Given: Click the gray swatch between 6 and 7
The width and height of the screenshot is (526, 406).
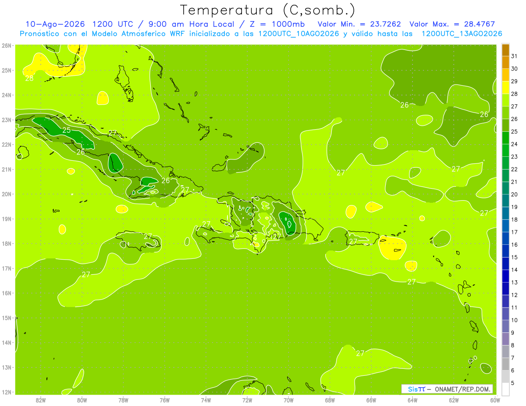Looking at the screenshot, I should [x=505, y=364].
